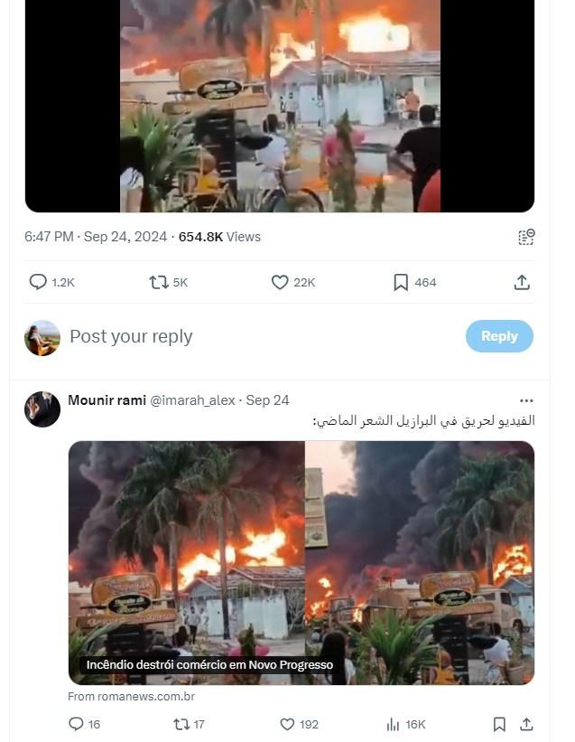Like the main tweet with 22K likes

tap(293, 283)
